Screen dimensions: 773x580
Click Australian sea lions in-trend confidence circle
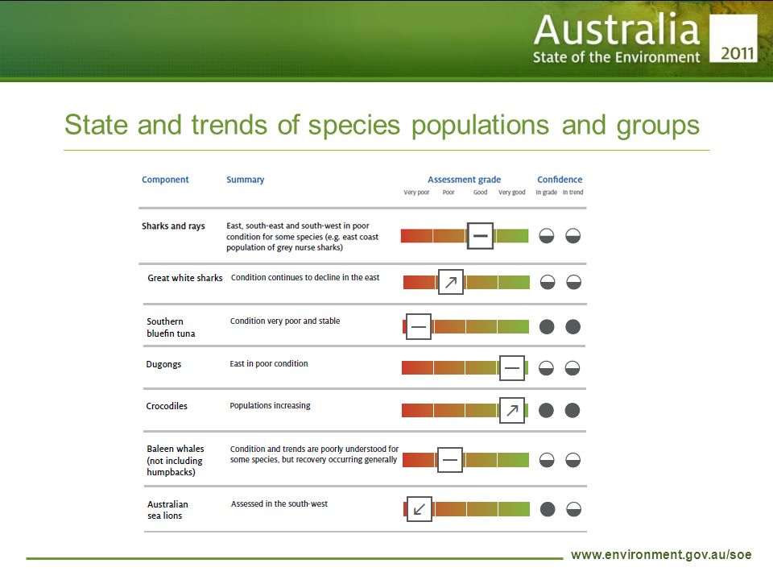pyautogui.click(x=574, y=509)
